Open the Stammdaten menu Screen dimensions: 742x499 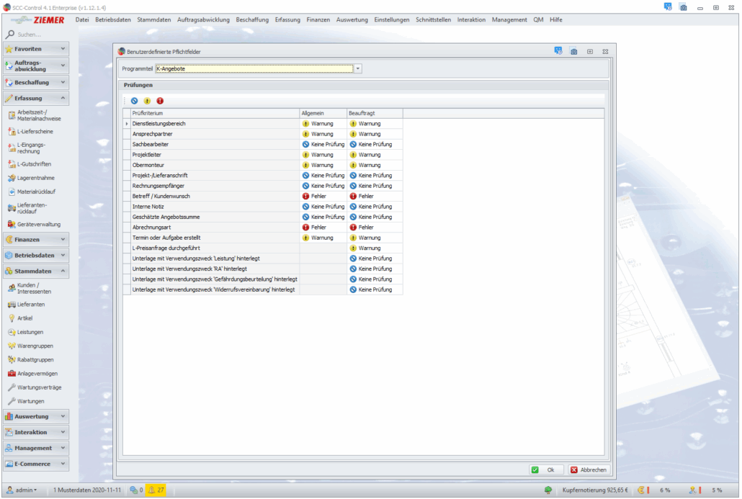154,19
